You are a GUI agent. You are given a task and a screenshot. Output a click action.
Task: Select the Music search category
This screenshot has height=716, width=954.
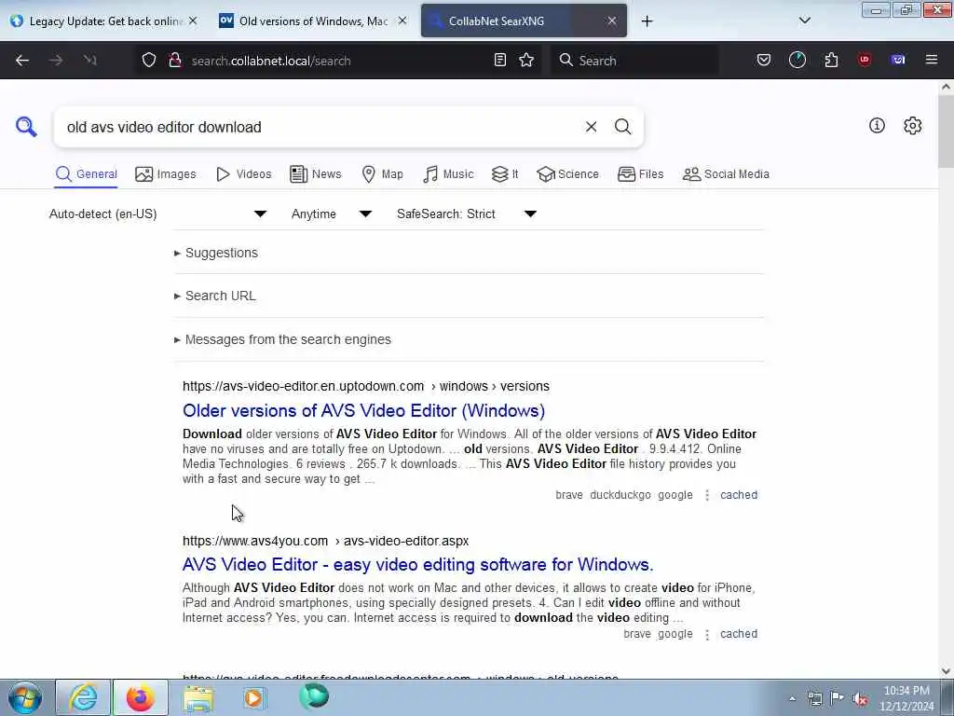pos(448,174)
